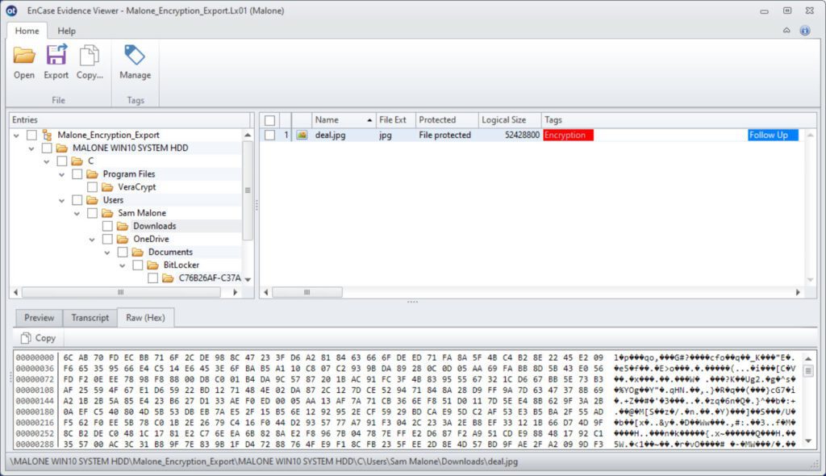Collapse the MALONE WIN10 SYSTEM HDD node
The height and width of the screenshot is (476, 826).
click(31, 148)
